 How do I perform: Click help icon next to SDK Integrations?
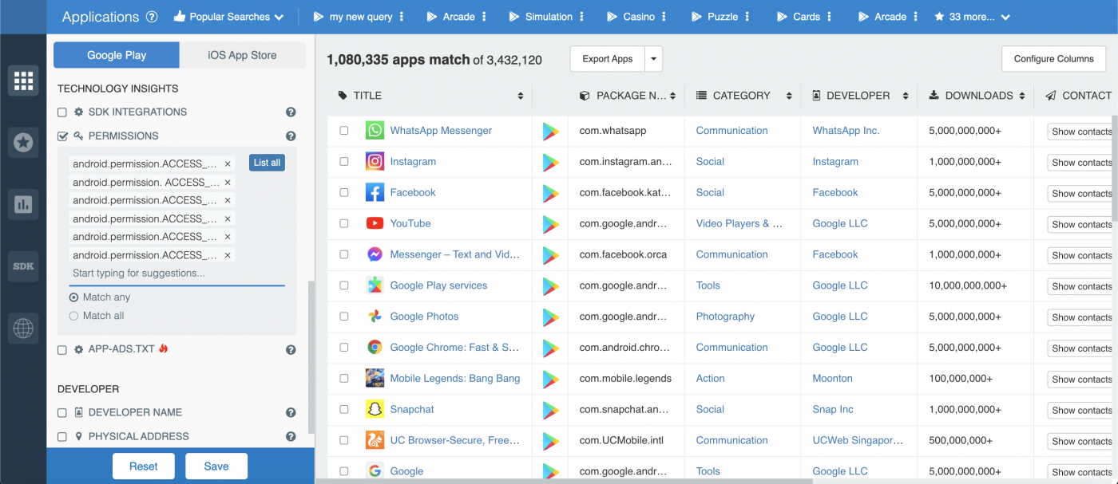point(291,112)
